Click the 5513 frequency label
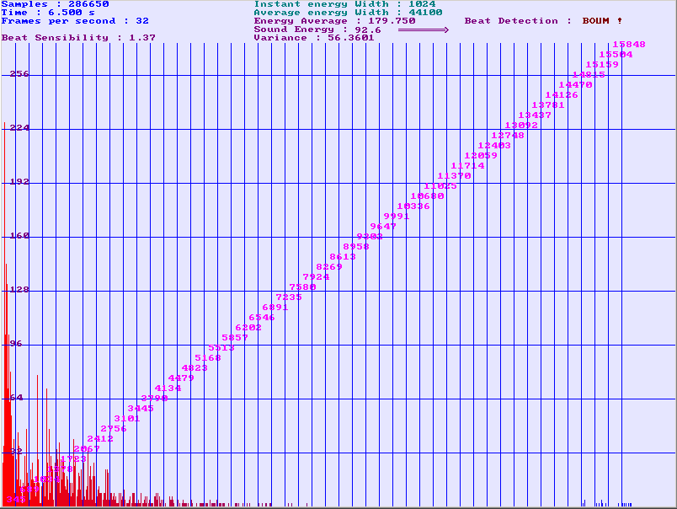The height and width of the screenshot is (509, 677). pyautogui.click(x=221, y=348)
